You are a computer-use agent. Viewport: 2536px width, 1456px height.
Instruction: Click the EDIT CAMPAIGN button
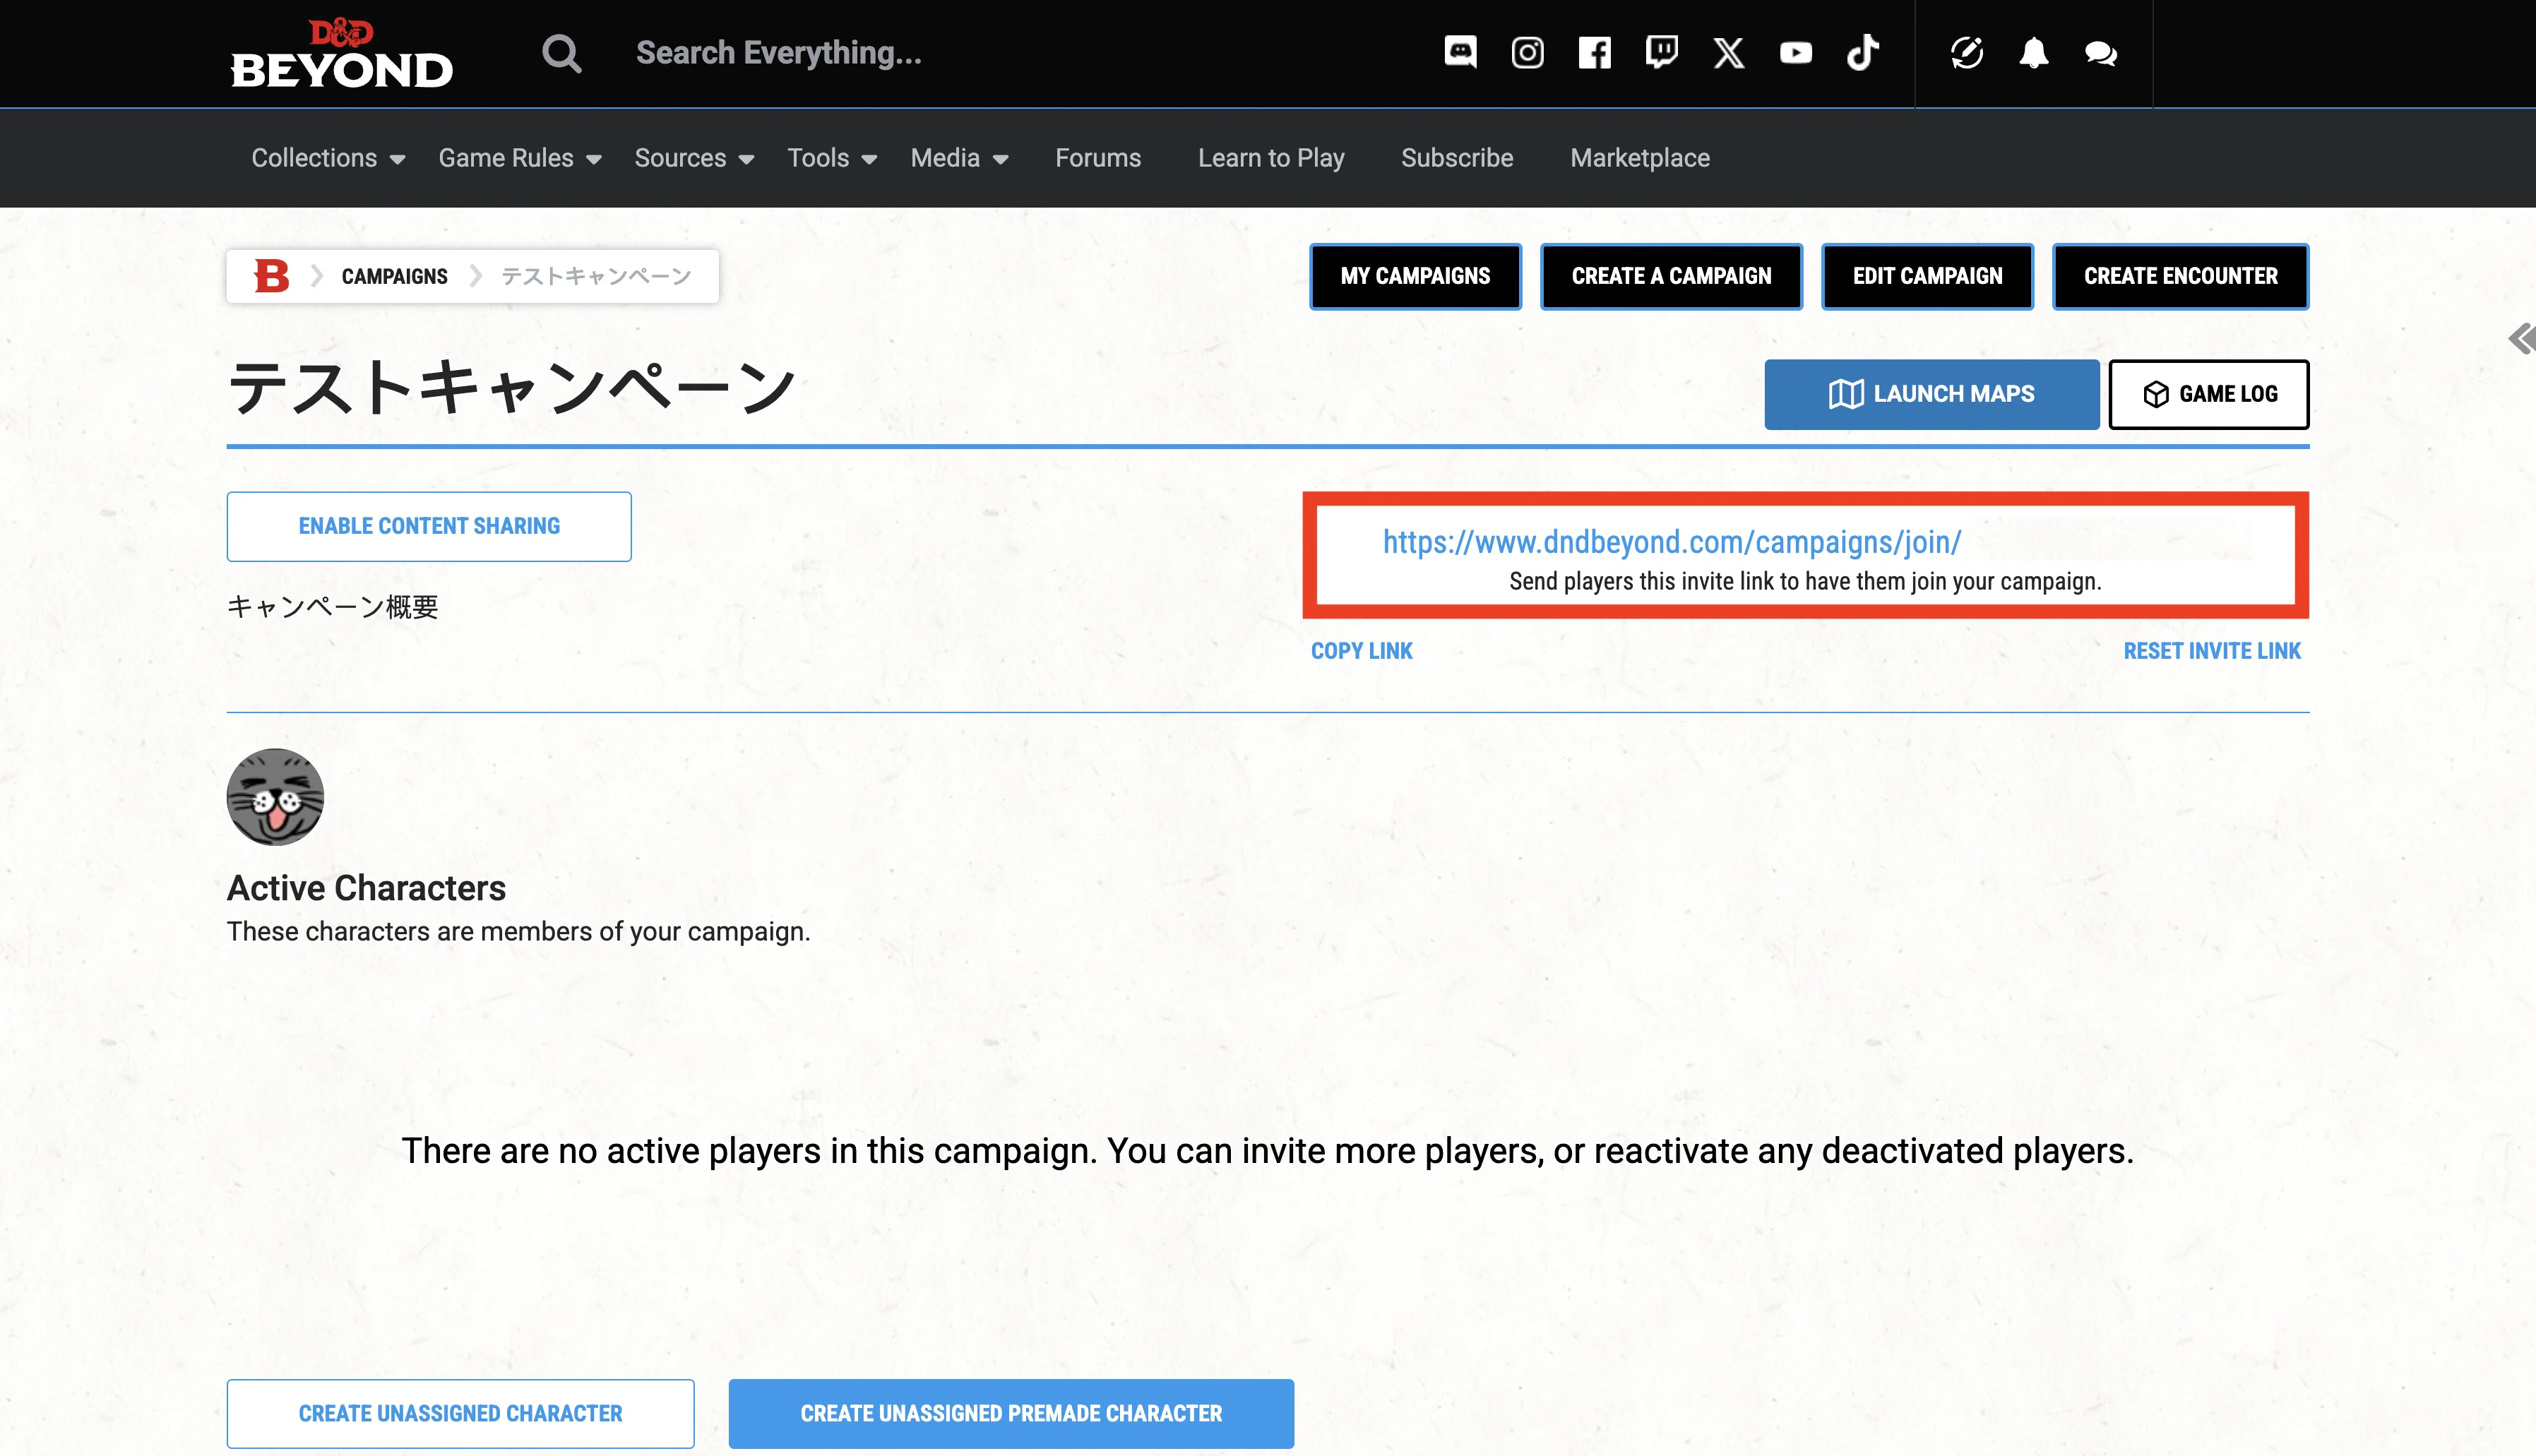[1927, 276]
